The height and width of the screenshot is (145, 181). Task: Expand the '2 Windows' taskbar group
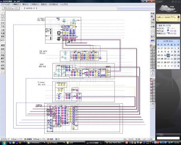tap(36, 143)
